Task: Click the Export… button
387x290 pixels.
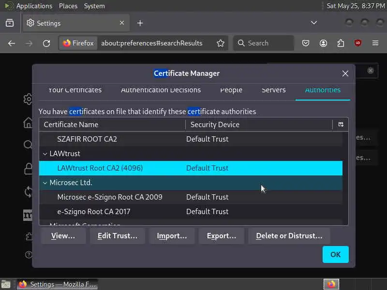Action: pyautogui.click(x=222, y=236)
